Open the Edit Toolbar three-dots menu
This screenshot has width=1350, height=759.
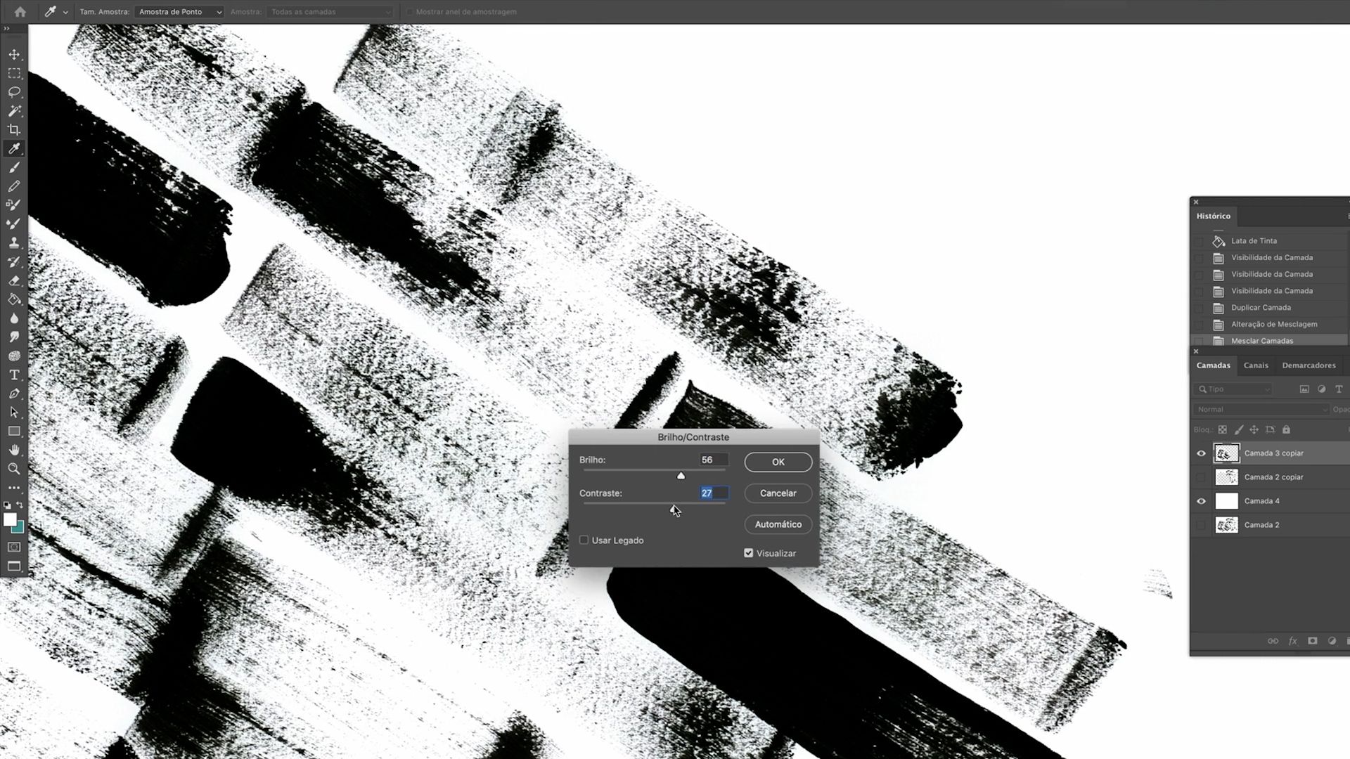click(x=14, y=487)
